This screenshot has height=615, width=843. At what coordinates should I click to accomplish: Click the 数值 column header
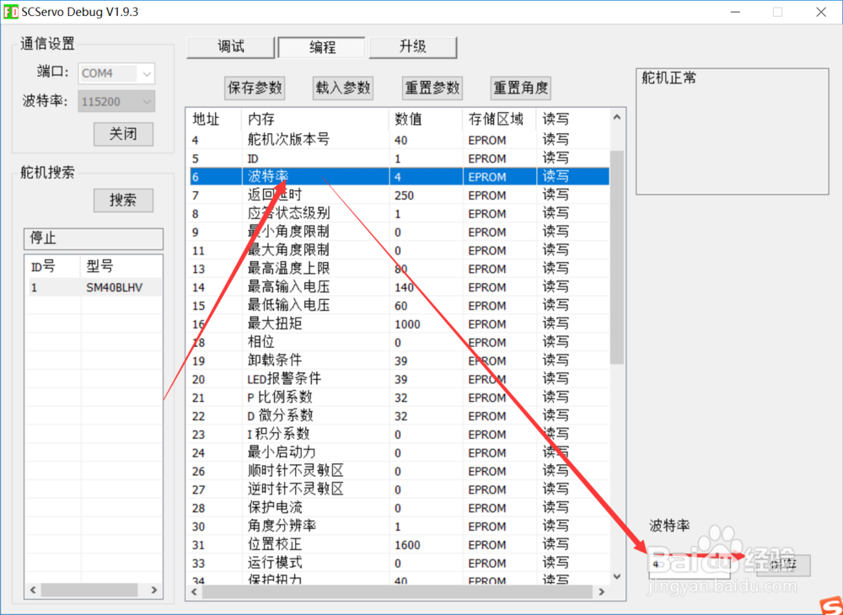point(426,120)
